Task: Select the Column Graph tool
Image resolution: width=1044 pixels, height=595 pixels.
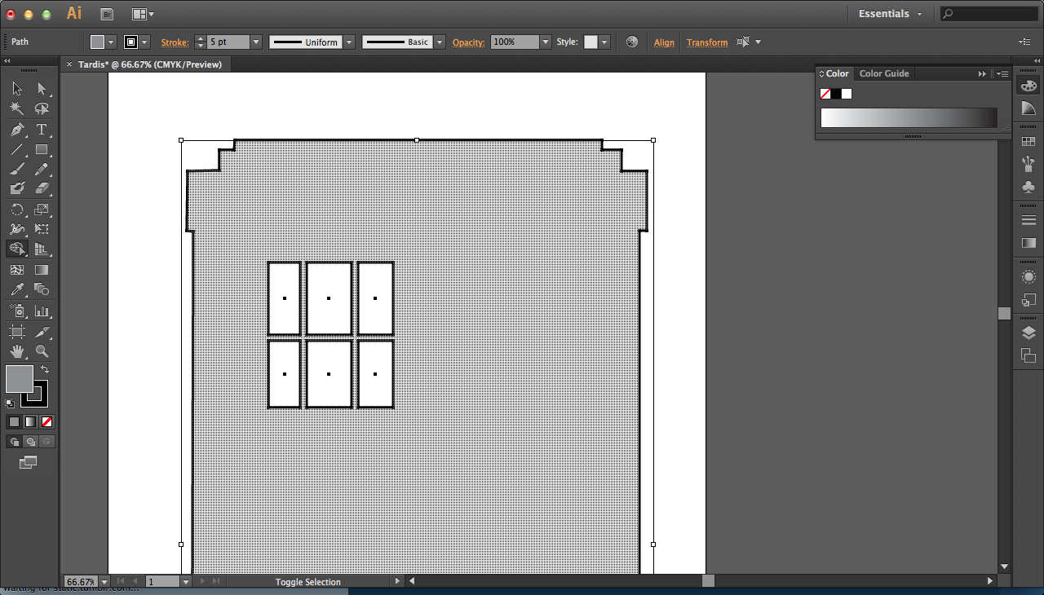Action: coord(42,311)
